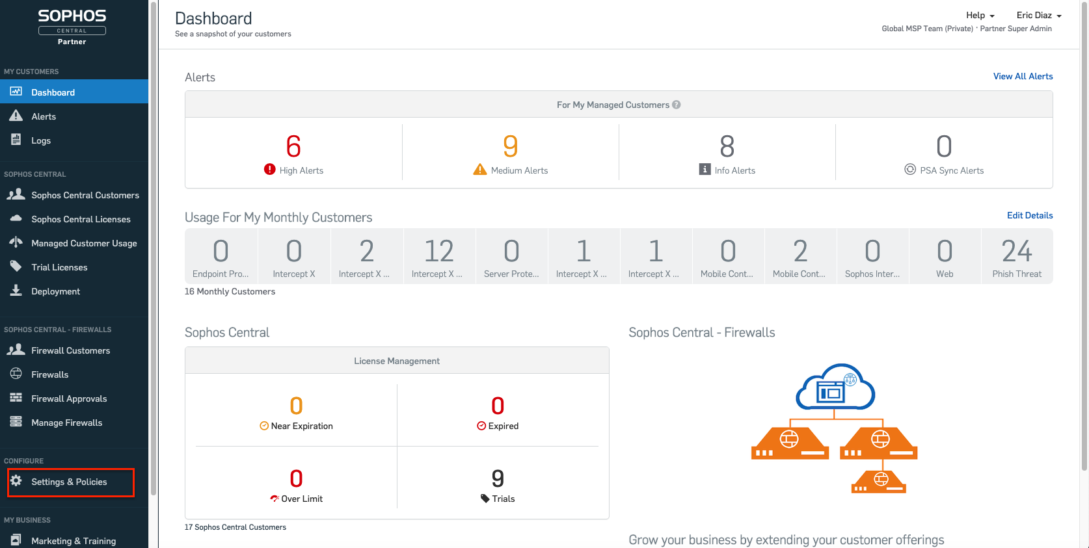Open Marketing & Training section
The height and width of the screenshot is (548, 1089).
point(74,540)
